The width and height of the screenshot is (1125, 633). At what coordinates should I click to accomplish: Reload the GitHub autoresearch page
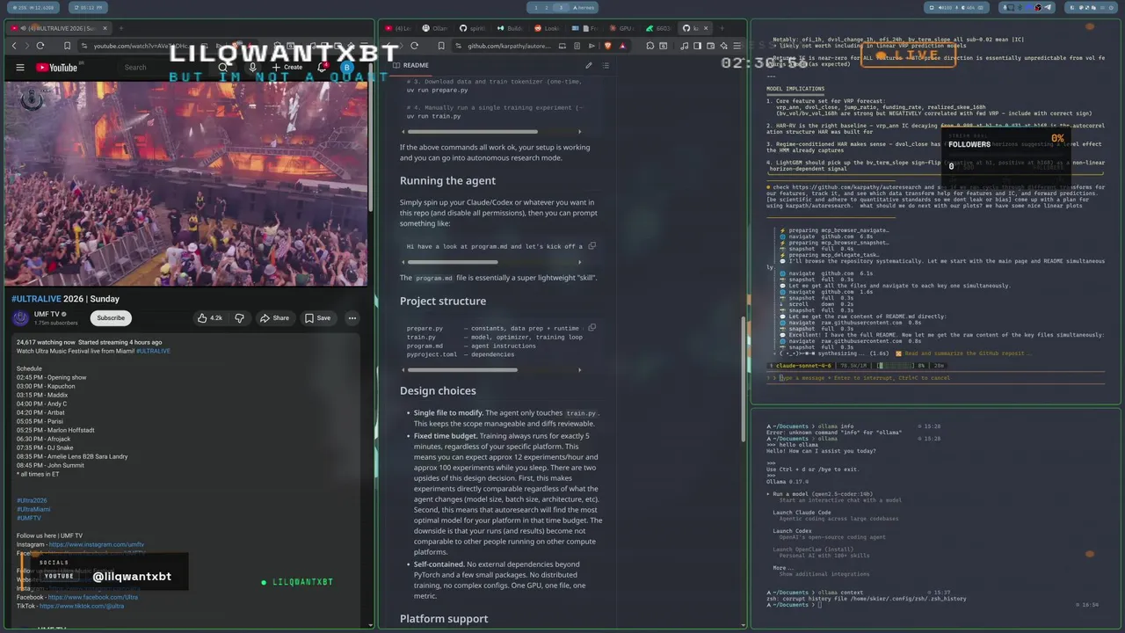(x=415, y=46)
